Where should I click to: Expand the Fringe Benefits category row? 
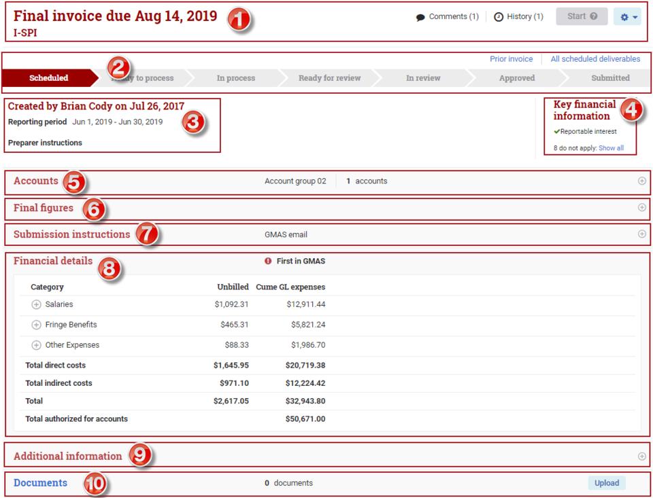coord(36,325)
